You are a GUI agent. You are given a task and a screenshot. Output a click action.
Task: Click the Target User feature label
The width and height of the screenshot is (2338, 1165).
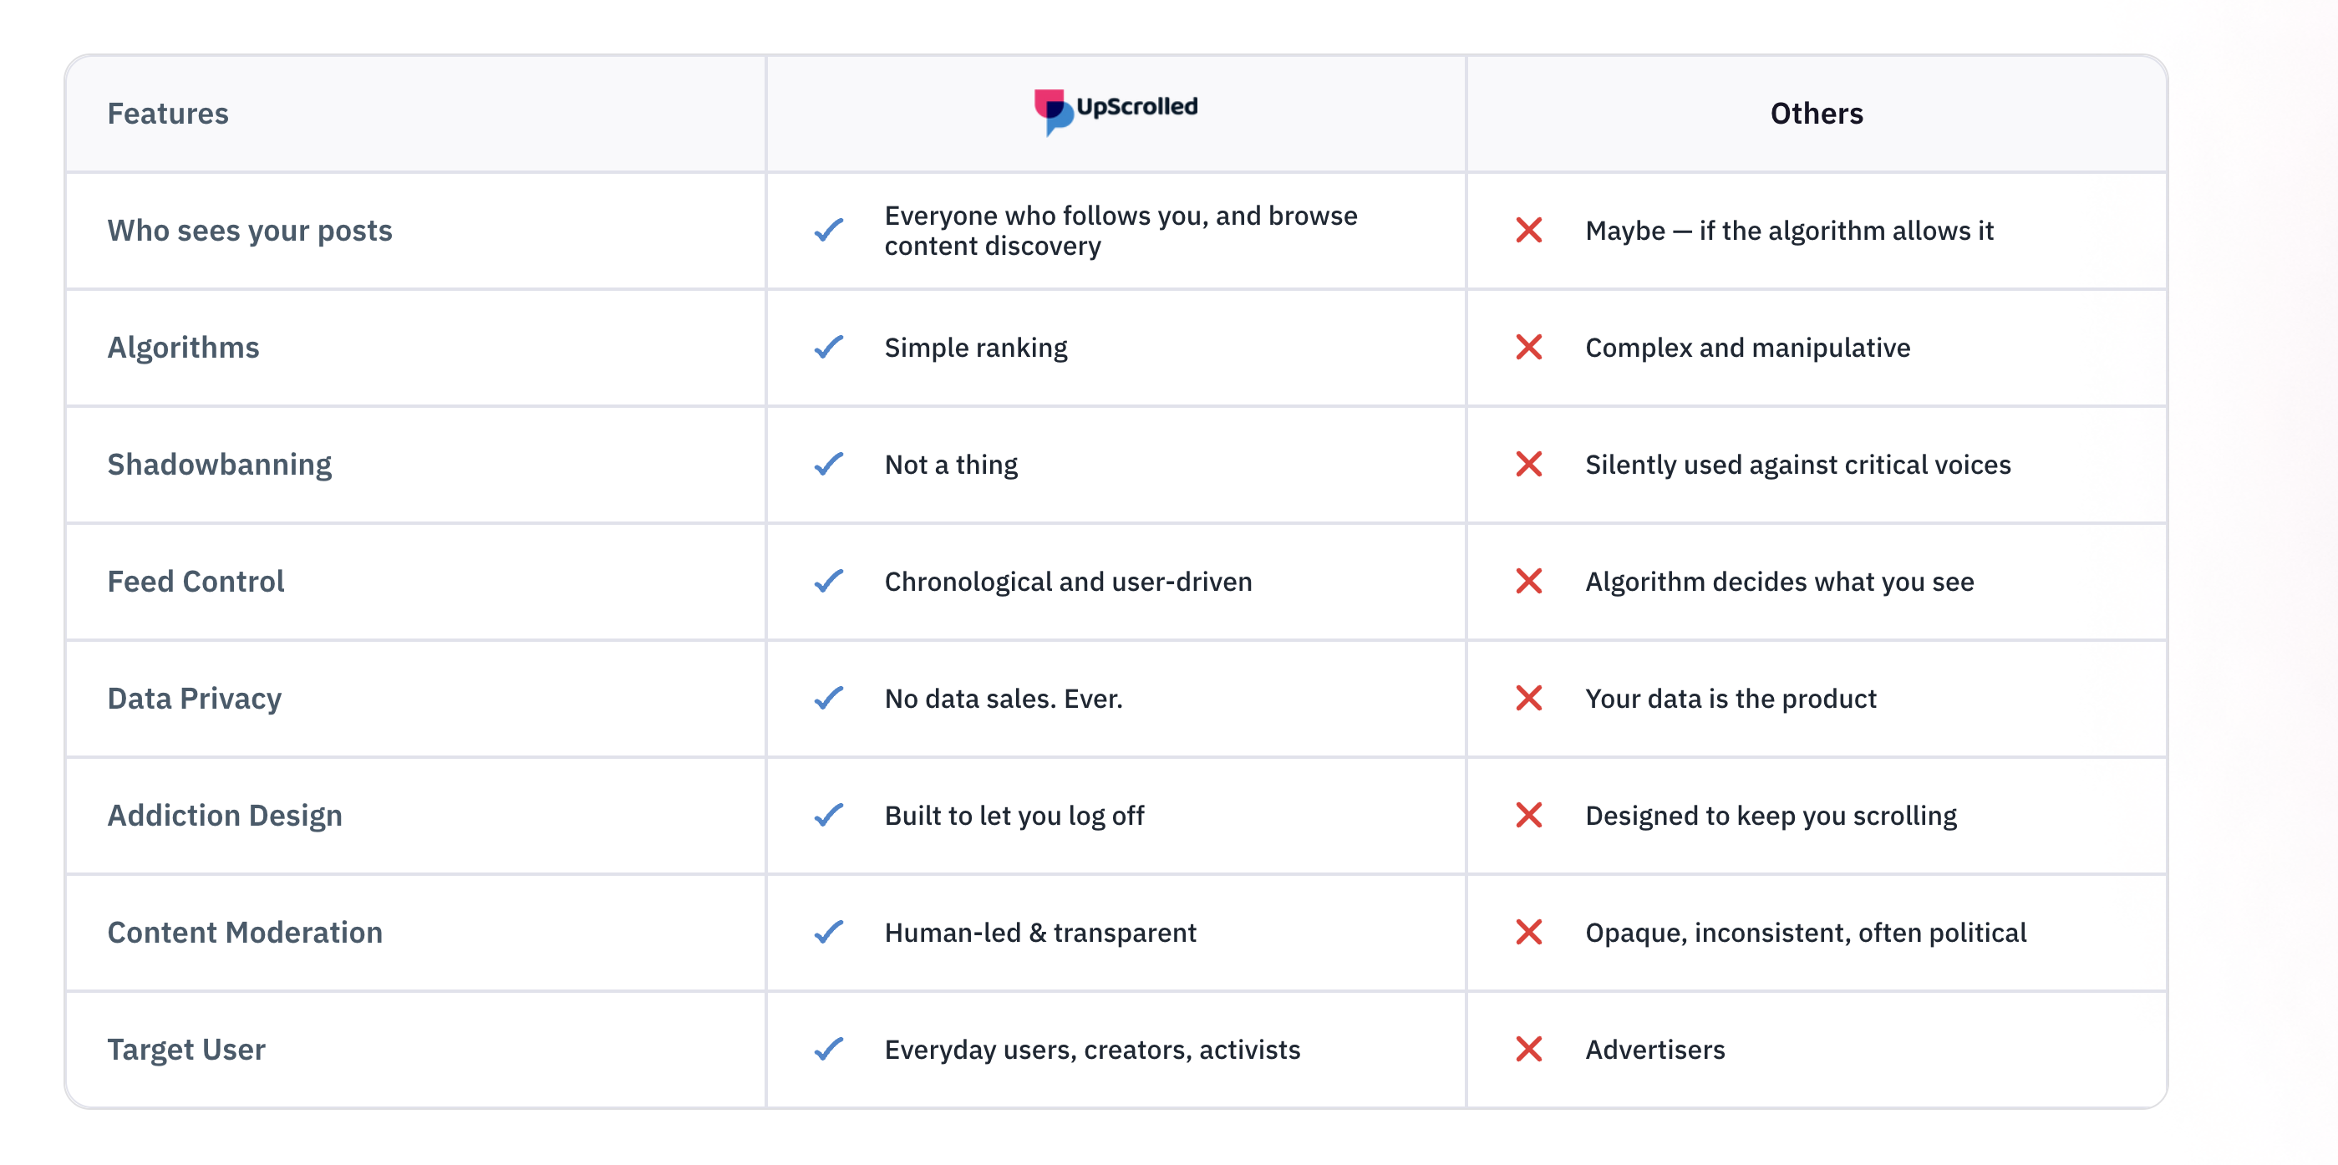(186, 1049)
